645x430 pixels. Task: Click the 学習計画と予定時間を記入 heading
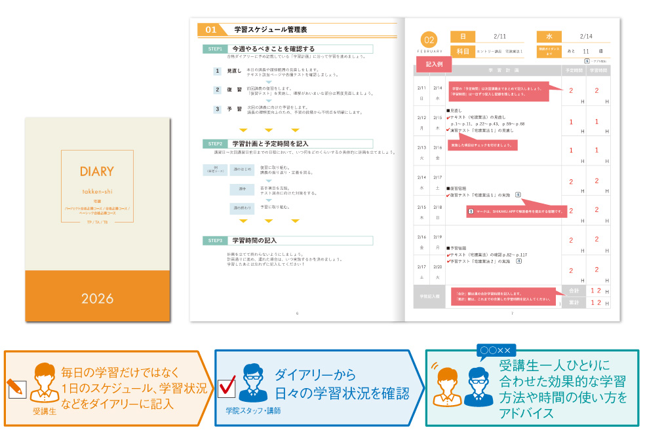coord(270,144)
